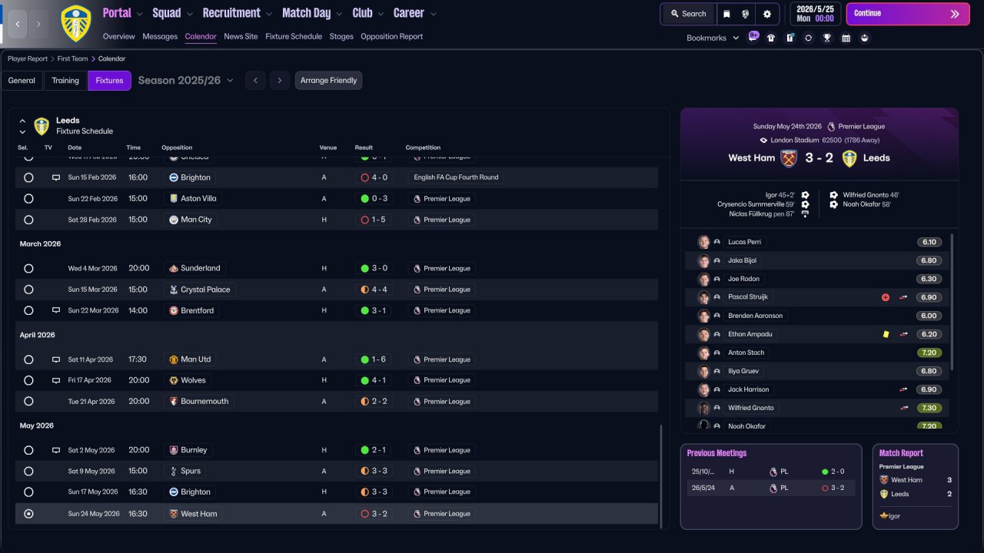Select the Man City fixture radio

click(28, 220)
